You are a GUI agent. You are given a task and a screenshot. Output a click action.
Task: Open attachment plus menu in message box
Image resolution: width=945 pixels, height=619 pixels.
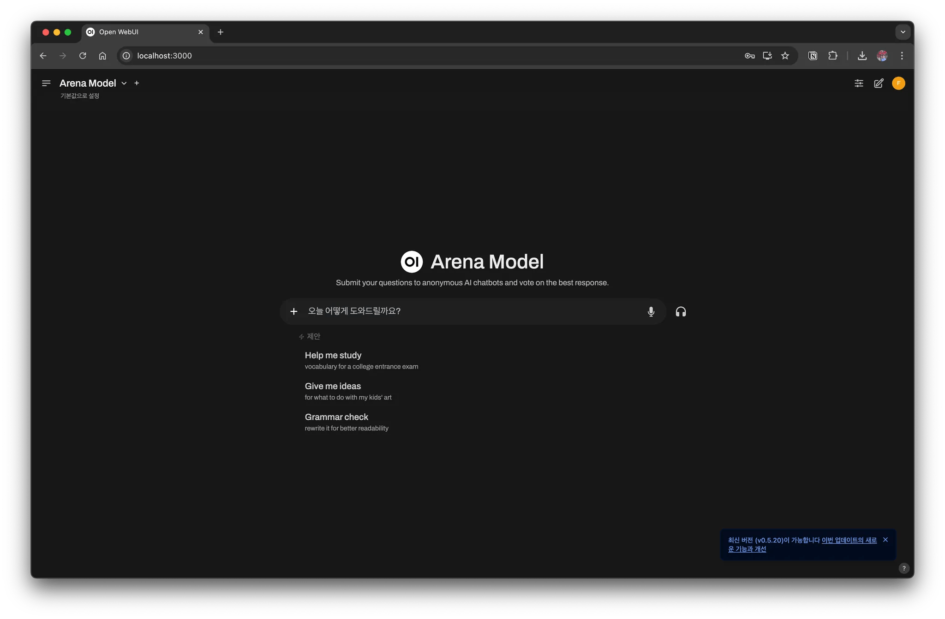click(293, 311)
